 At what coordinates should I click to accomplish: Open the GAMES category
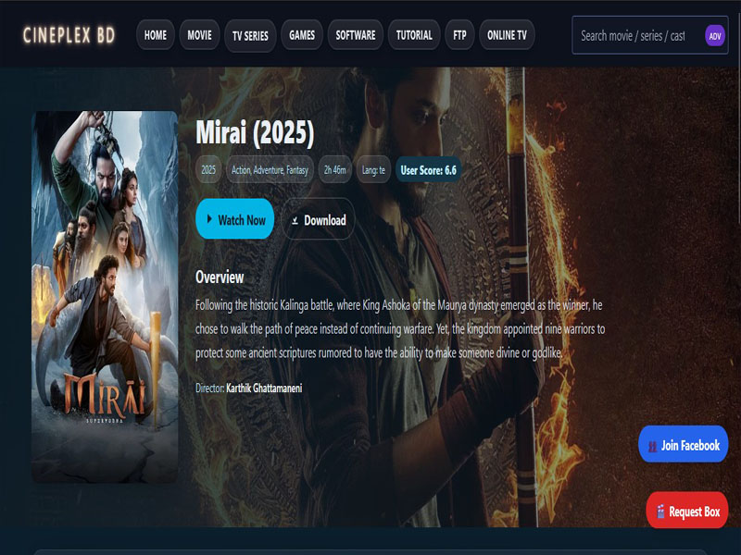302,35
